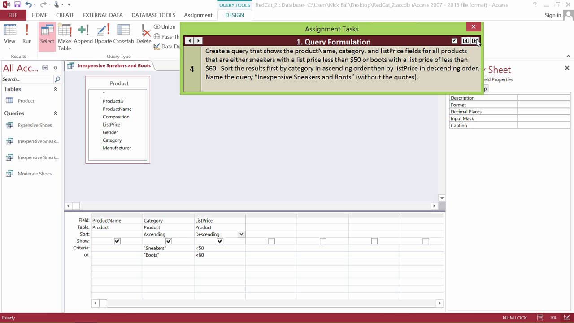Open the Undo history dropdown arrow
The height and width of the screenshot is (323, 574).
tap(35, 5)
